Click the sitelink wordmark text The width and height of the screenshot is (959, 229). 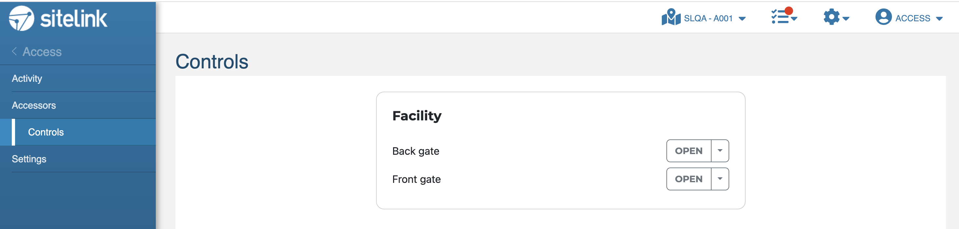point(74,19)
